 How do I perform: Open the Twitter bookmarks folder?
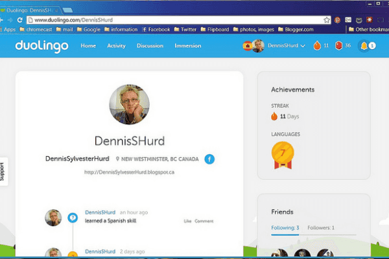click(x=185, y=30)
